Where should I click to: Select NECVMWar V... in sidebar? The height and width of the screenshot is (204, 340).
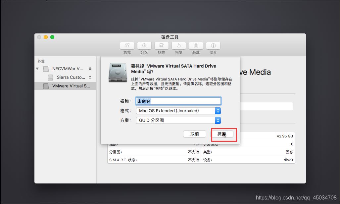(x=66, y=69)
